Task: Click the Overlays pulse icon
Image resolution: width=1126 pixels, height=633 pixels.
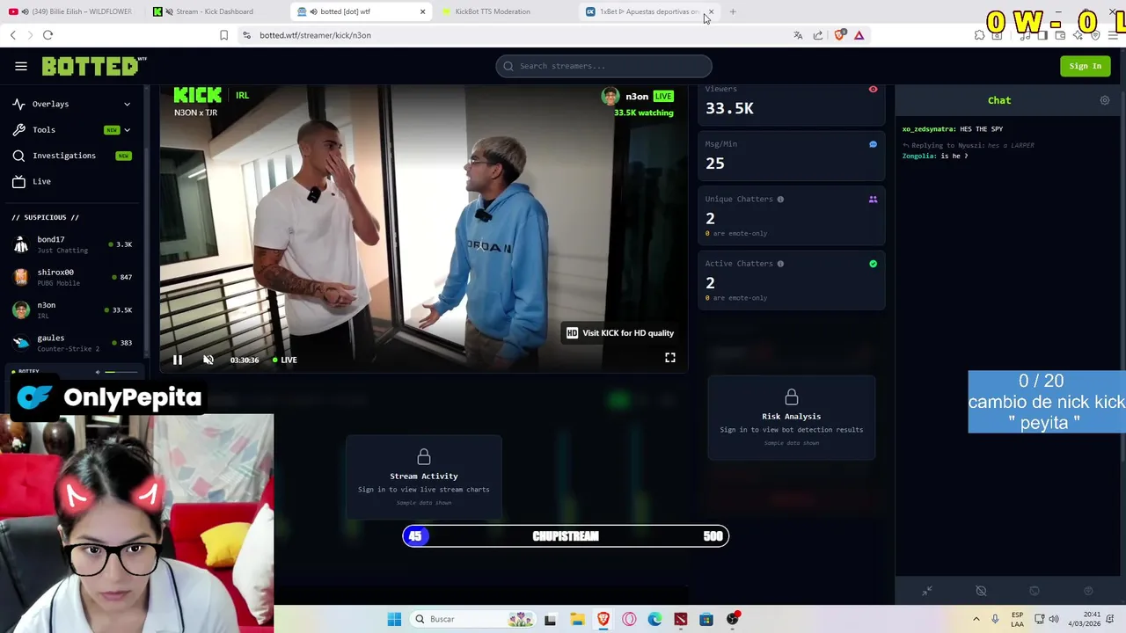Action: [x=18, y=104]
